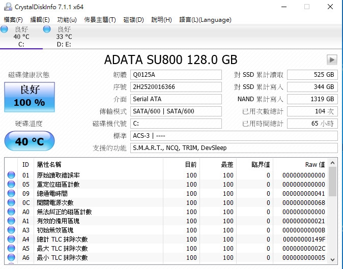
Task: Click the attribute list scrollbar thumb
Action: click(332, 182)
